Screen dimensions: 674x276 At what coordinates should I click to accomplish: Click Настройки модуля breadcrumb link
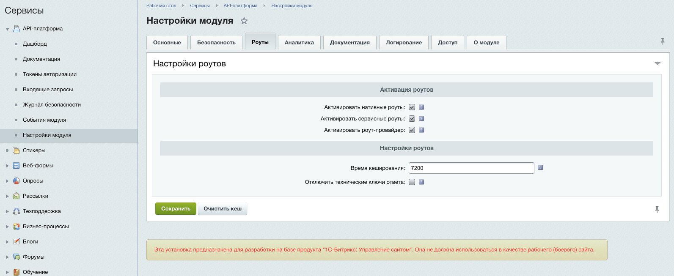click(x=292, y=5)
